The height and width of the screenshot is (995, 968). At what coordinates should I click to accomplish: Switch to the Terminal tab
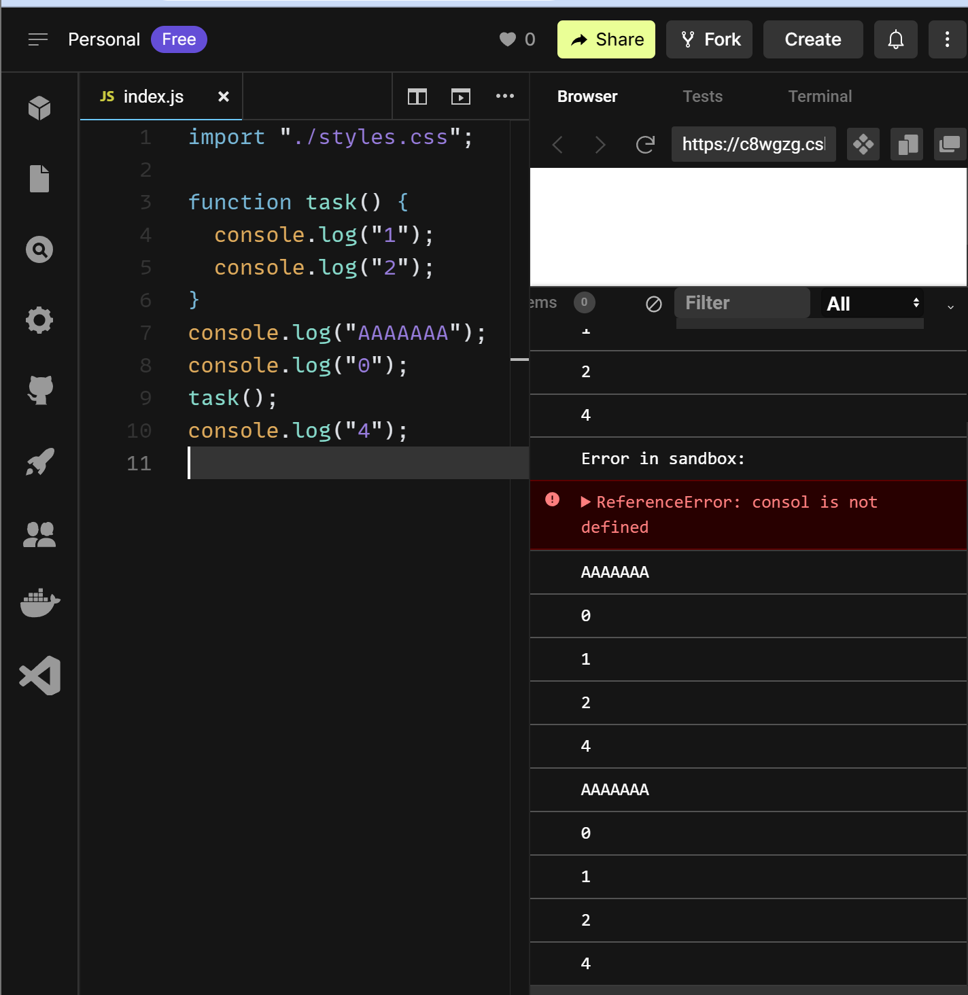[x=820, y=97]
